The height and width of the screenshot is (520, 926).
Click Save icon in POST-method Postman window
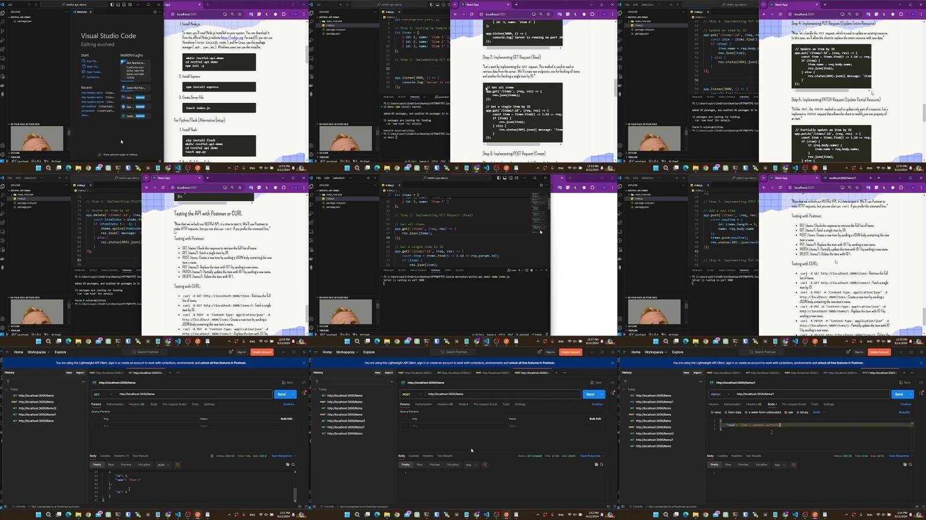tap(596, 382)
